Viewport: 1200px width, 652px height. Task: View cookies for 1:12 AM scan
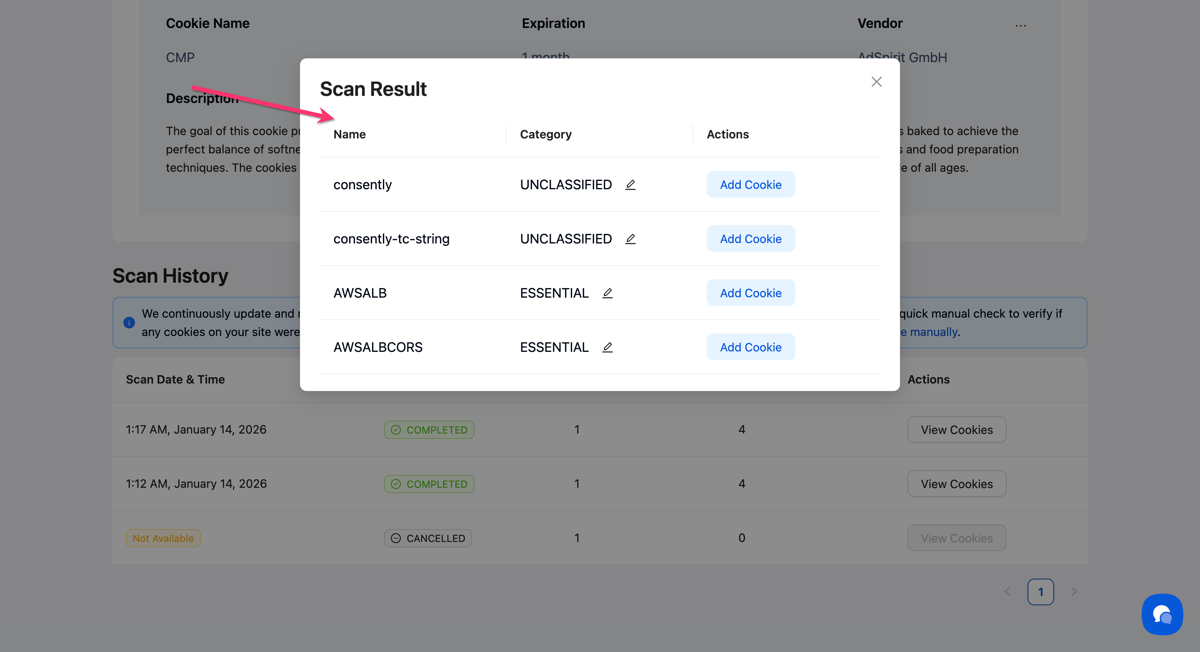pyautogui.click(x=956, y=484)
